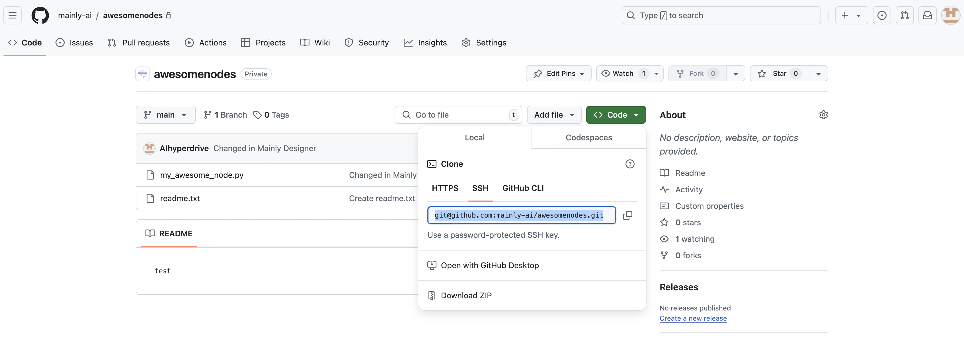The image size is (964, 342).
Task: Open the awesomenodes breadcrumb link
Action: 133,15
